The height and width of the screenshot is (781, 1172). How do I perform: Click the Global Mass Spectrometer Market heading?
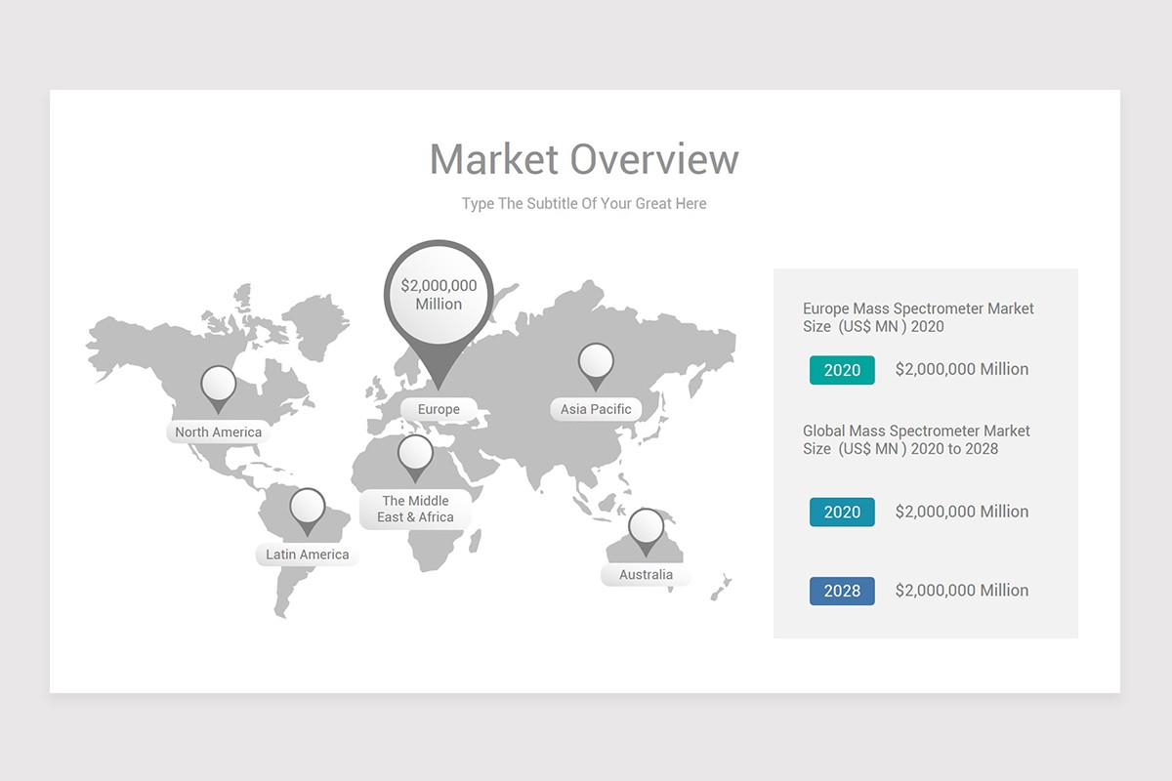click(918, 439)
